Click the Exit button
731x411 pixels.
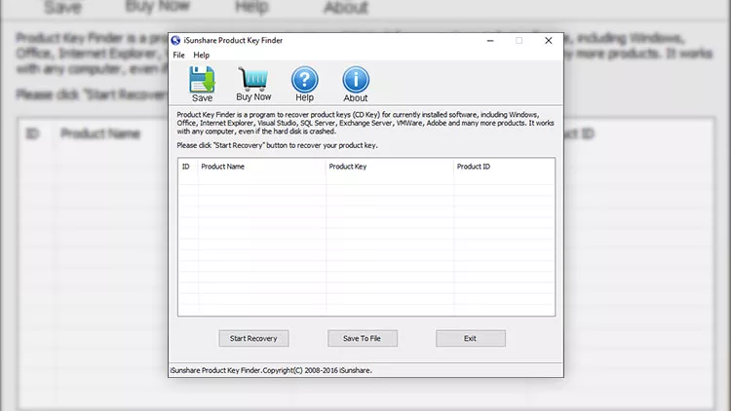click(x=471, y=338)
